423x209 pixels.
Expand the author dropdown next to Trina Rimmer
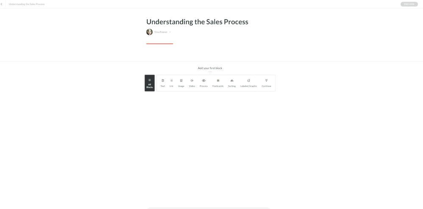pyautogui.click(x=170, y=32)
